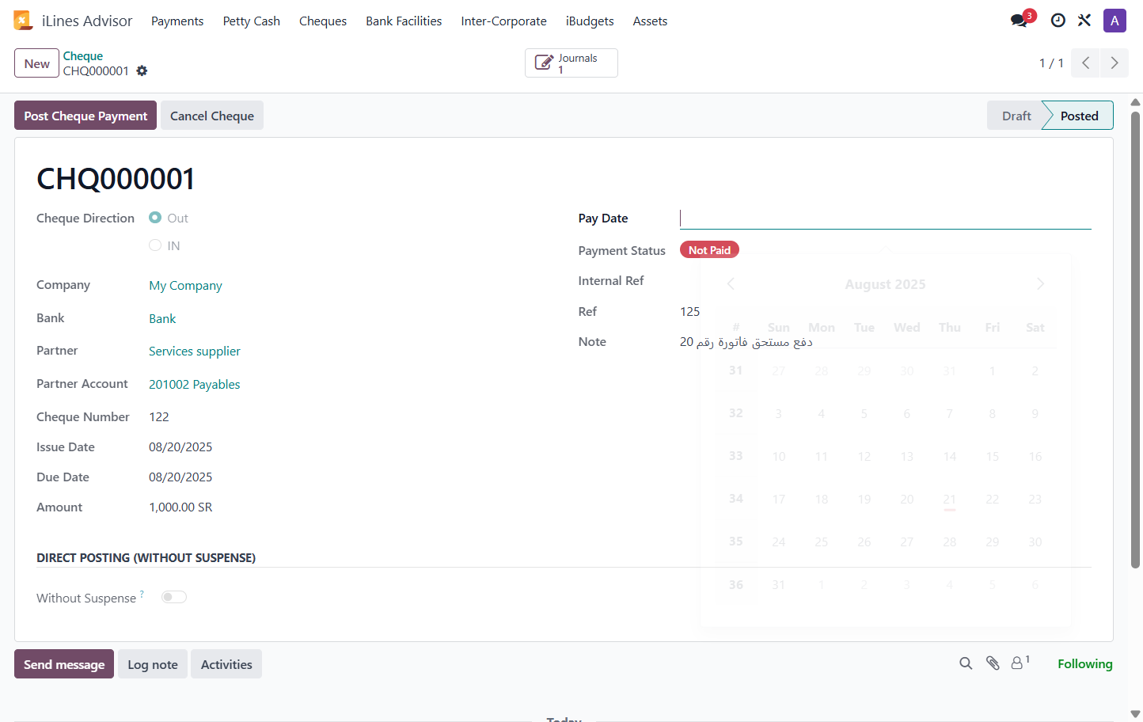Click the Following status button

tap(1085, 663)
